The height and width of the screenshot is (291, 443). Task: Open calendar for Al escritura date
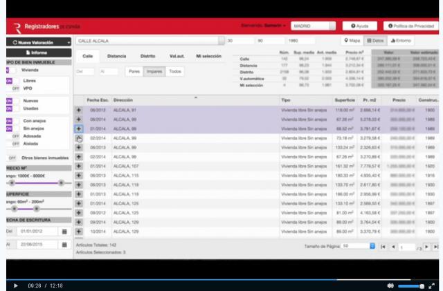64,245
